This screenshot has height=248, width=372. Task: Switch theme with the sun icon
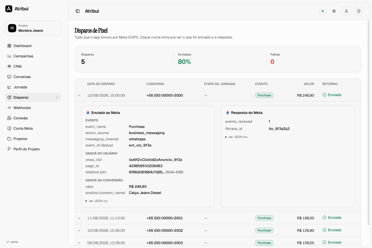[x=334, y=11]
